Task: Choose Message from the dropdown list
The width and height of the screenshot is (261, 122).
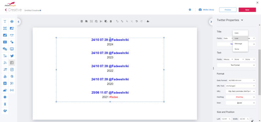Action: (240, 44)
